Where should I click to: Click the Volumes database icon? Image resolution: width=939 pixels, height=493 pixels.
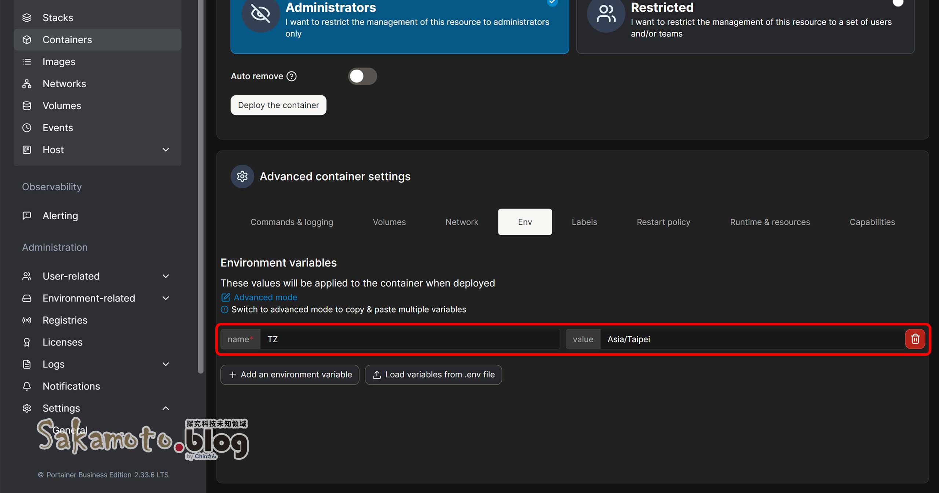(27, 106)
